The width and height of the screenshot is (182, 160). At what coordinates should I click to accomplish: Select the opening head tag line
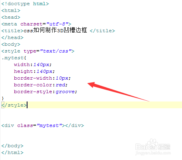click(11, 17)
